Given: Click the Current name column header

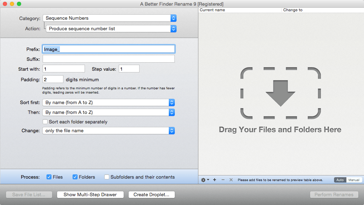Looking at the screenshot, I should (240, 10).
